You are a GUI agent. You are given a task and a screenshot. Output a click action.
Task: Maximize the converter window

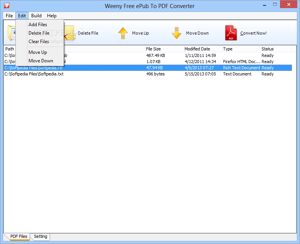click(275, 5)
